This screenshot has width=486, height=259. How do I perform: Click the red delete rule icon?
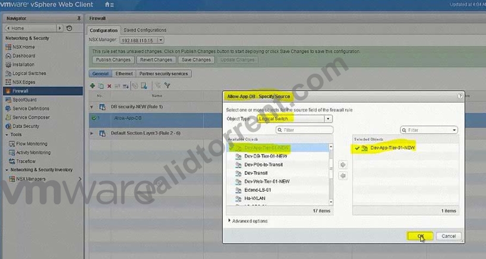click(109, 86)
